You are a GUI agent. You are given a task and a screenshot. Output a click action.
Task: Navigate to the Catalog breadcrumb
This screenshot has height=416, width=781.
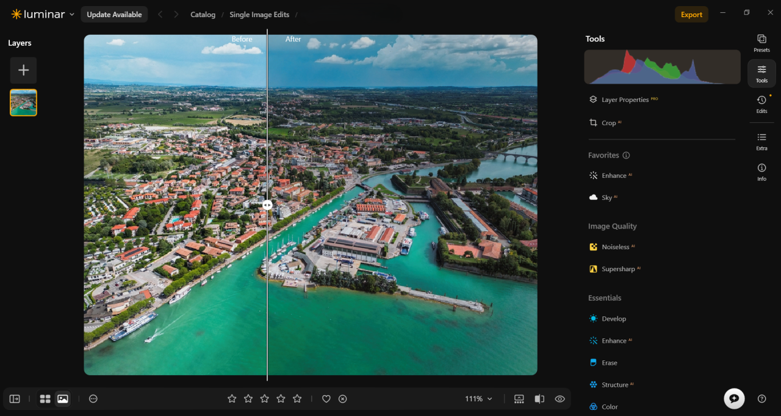point(203,15)
